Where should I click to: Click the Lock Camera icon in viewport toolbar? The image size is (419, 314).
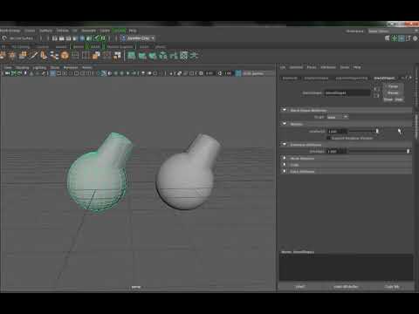[x=13, y=73]
